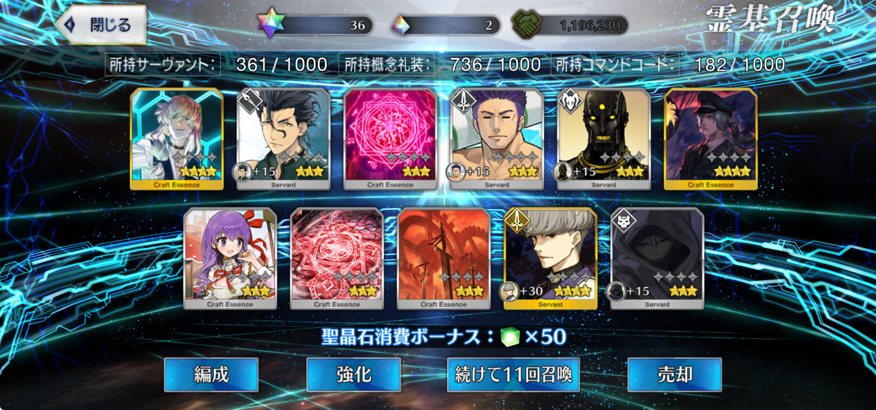
Task: Select the red circle pattern Craft Essence card
Action: (337, 258)
